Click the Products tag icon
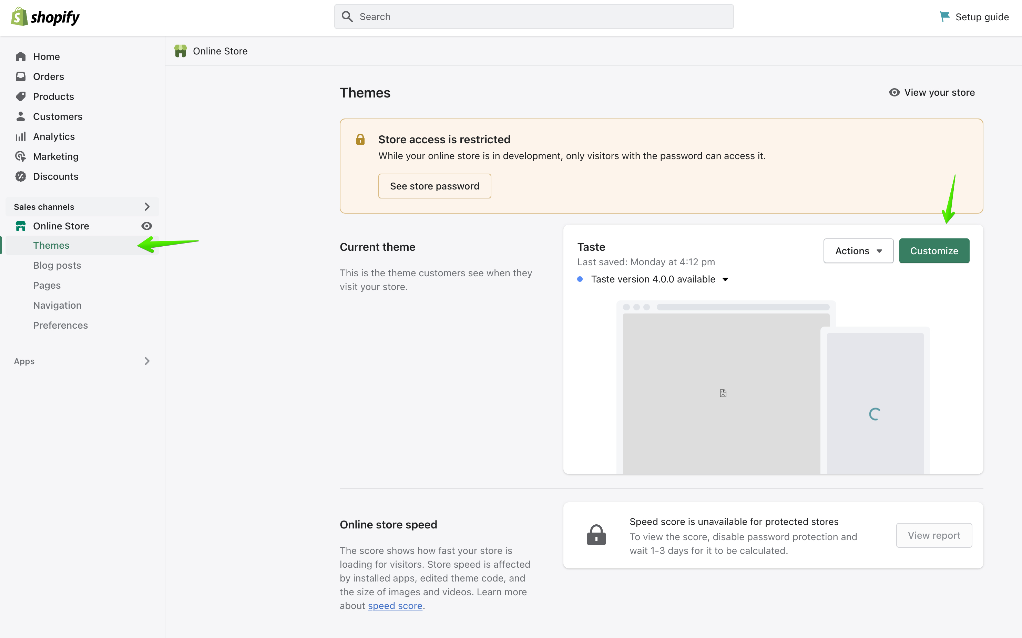Screen dimensions: 1022x638 [21, 96]
